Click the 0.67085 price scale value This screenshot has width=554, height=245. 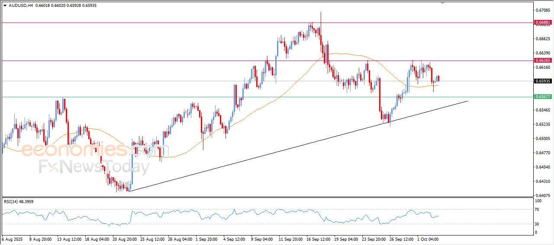coord(543,10)
